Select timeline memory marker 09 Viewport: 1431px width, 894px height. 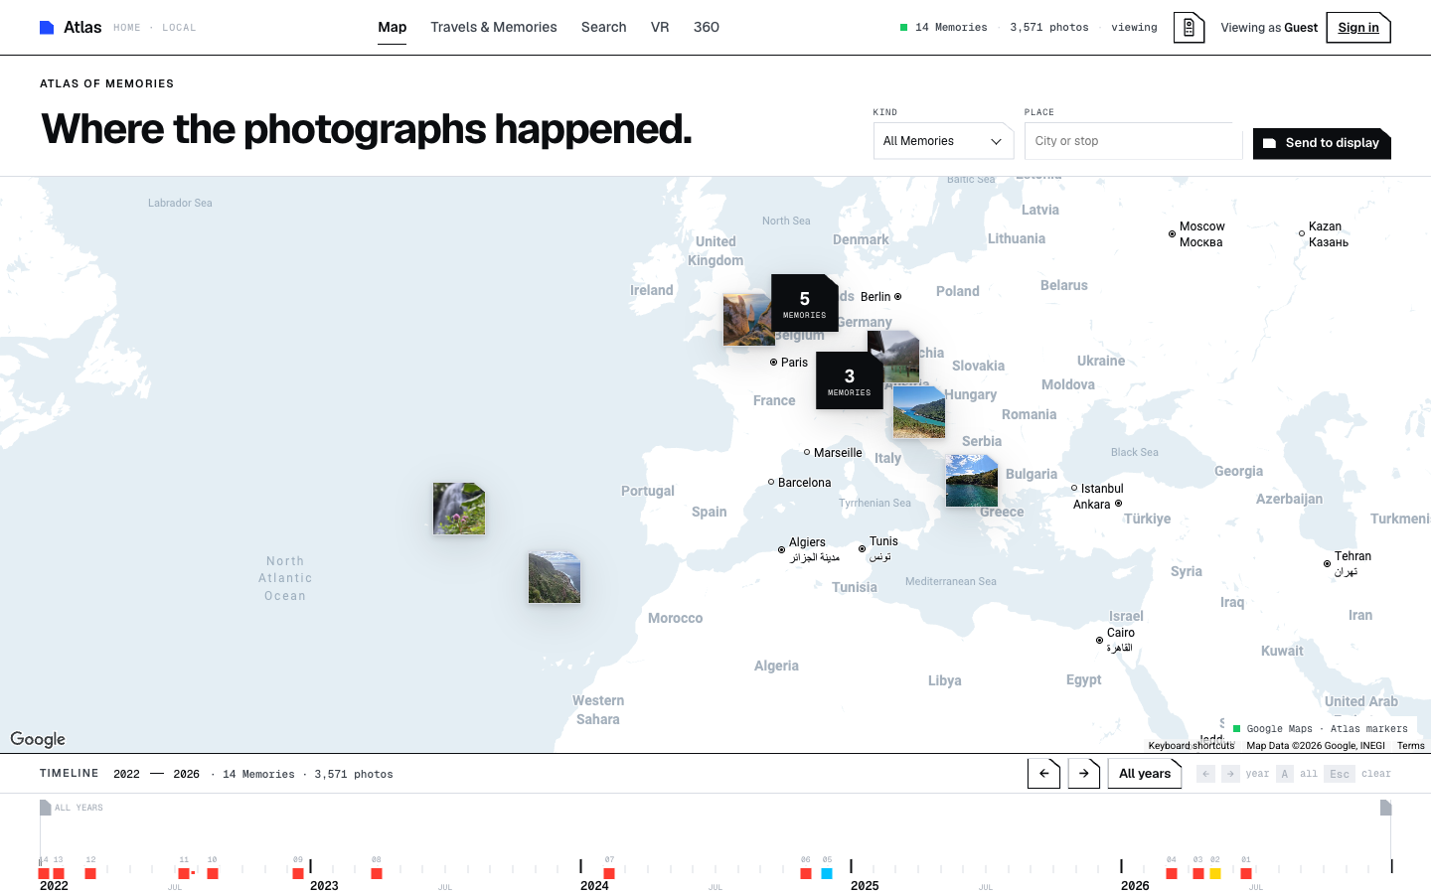pyautogui.click(x=298, y=873)
